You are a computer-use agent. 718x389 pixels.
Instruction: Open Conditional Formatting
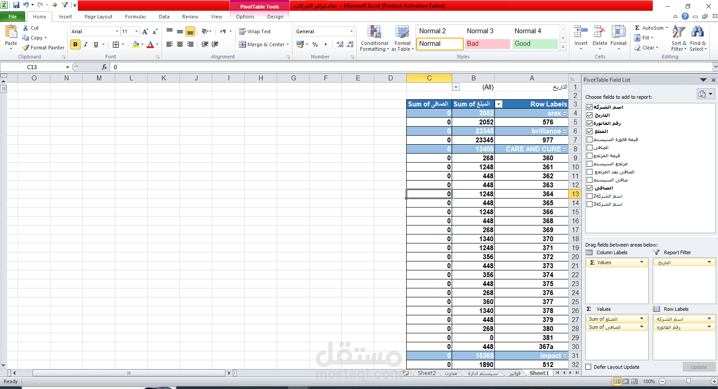point(374,39)
